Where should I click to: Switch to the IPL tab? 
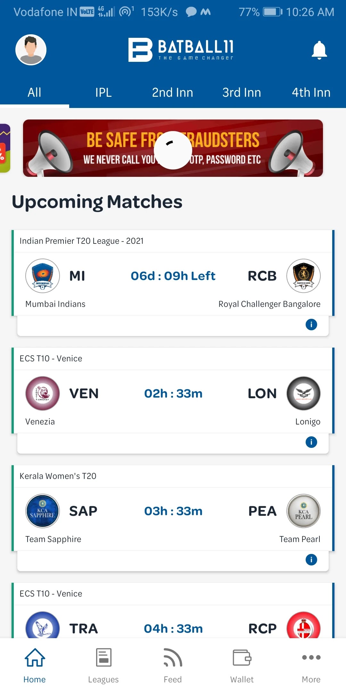103,93
